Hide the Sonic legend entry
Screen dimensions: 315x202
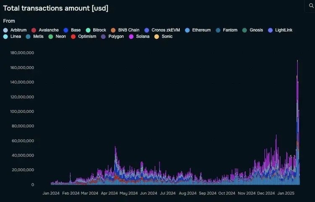coord(163,37)
